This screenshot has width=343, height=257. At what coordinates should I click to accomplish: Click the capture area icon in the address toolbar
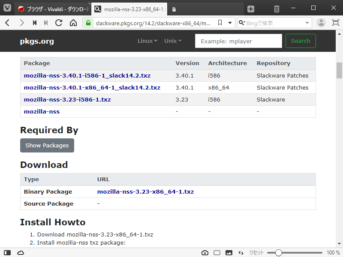pyautogui.click(x=335, y=23)
